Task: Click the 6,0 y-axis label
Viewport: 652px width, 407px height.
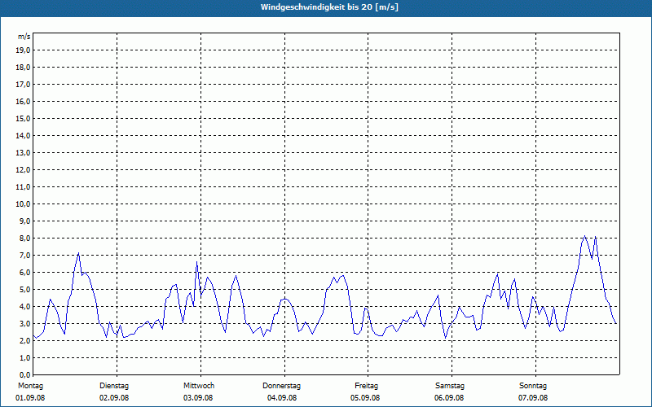Action: pos(24,273)
